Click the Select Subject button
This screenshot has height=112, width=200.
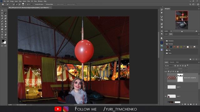(x=60, y=4)
